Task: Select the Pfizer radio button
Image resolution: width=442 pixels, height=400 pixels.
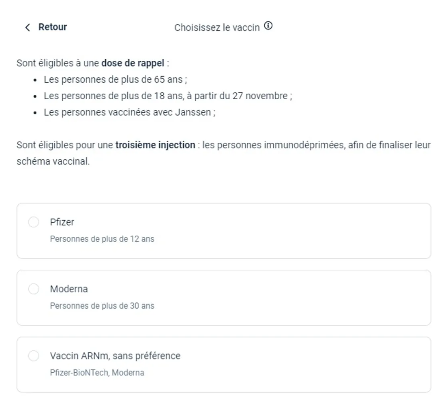Action: click(34, 222)
